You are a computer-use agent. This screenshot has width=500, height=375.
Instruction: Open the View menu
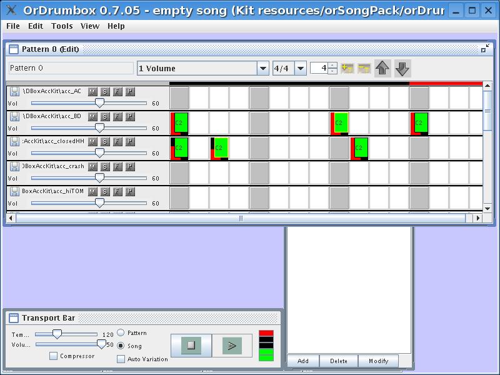coord(90,26)
